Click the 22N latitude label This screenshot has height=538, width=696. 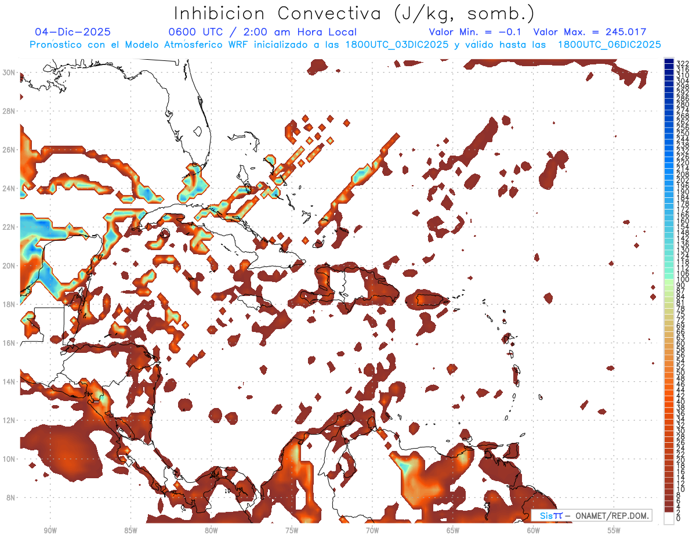(x=9, y=227)
